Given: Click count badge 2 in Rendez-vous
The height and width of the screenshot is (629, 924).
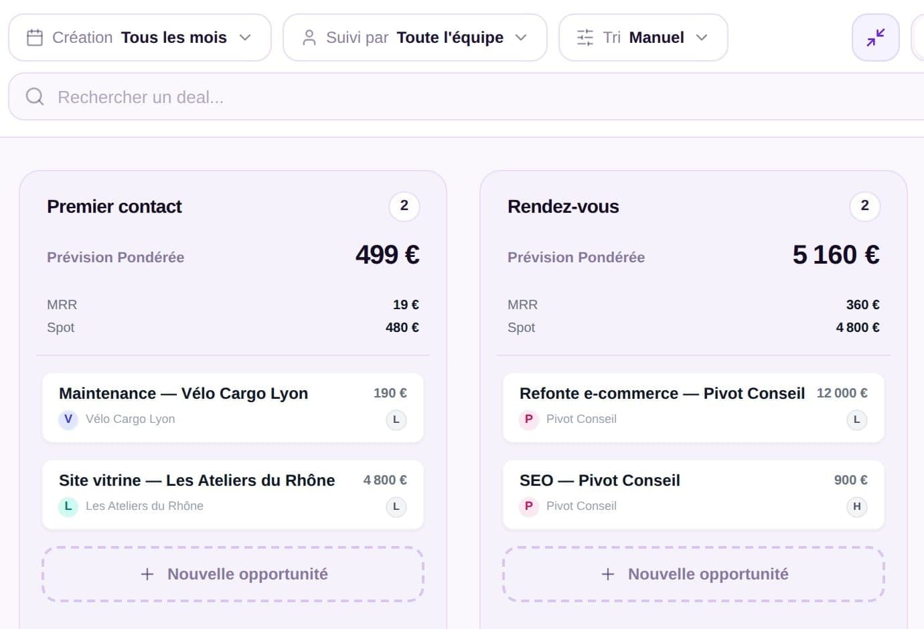Looking at the screenshot, I should click(865, 206).
